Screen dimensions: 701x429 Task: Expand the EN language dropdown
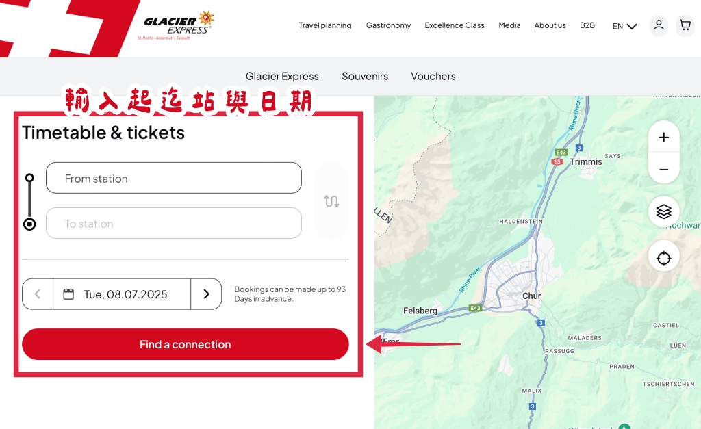624,26
